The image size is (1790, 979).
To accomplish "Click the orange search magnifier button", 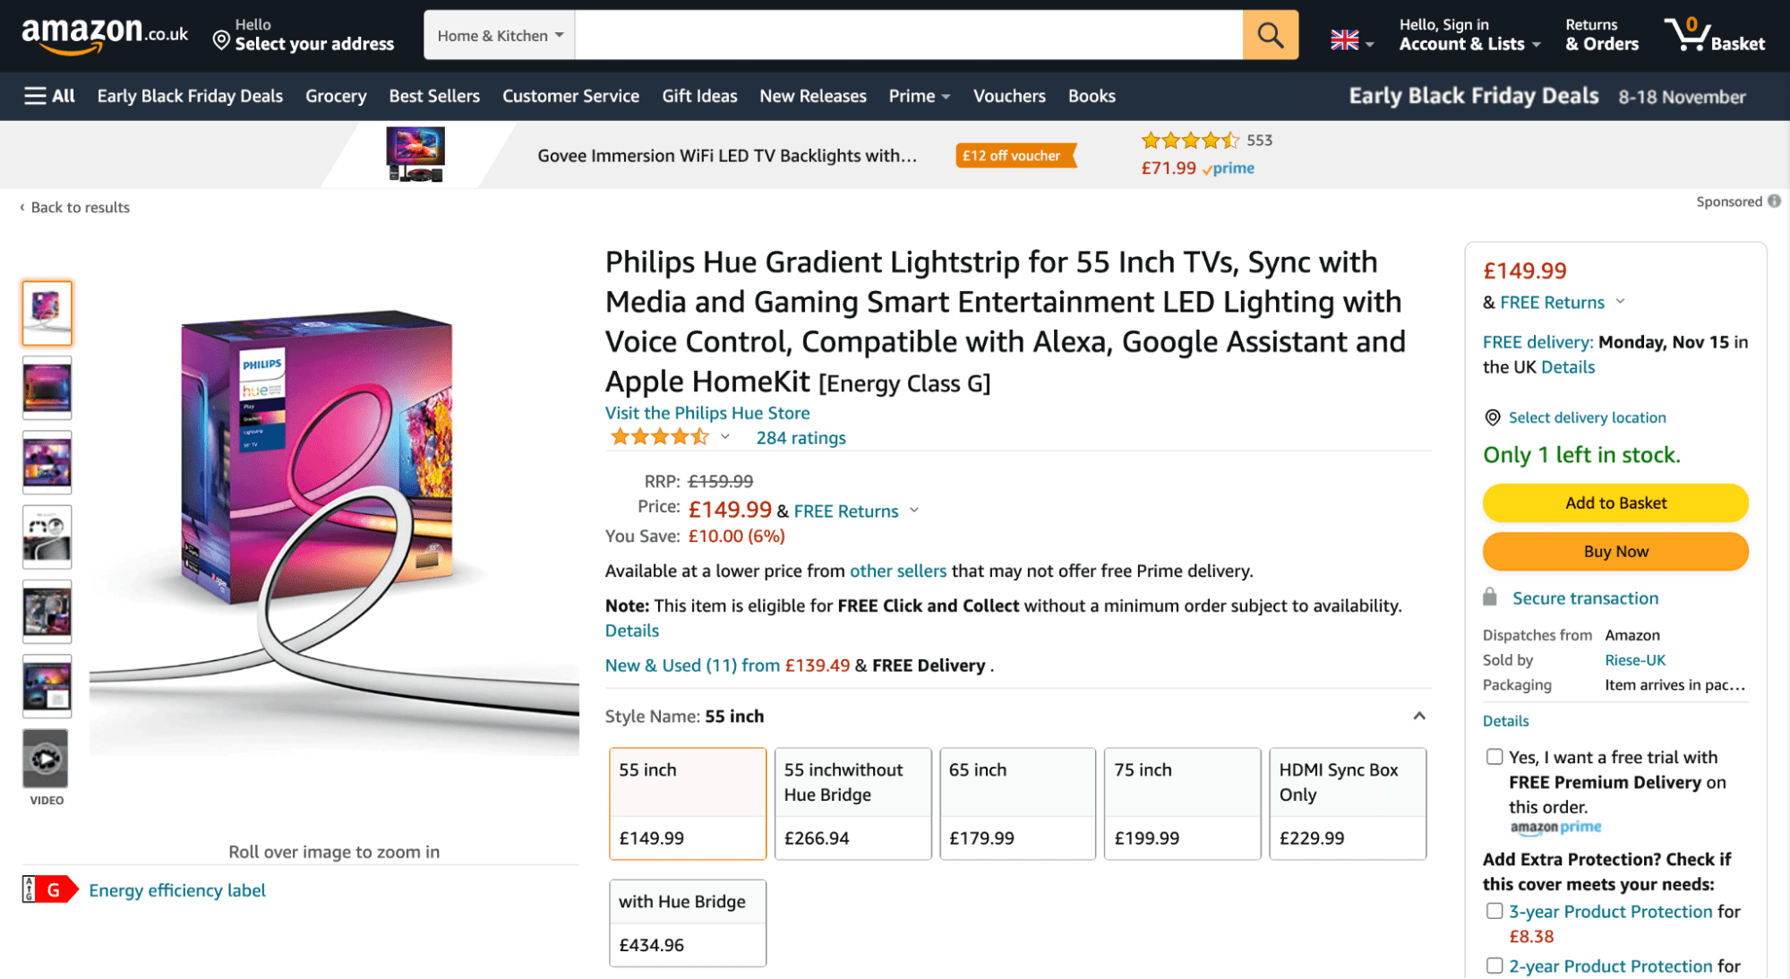I will coord(1270,35).
